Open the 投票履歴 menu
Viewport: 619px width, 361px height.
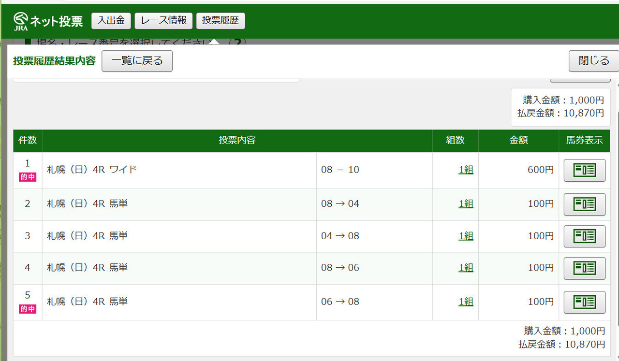click(221, 21)
